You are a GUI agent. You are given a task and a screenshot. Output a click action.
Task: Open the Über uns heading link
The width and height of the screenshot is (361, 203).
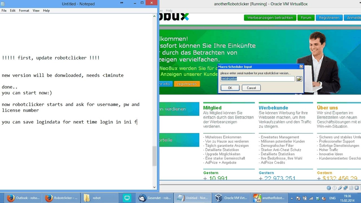327,108
